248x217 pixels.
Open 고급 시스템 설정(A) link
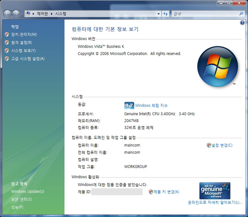(x=28, y=59)
